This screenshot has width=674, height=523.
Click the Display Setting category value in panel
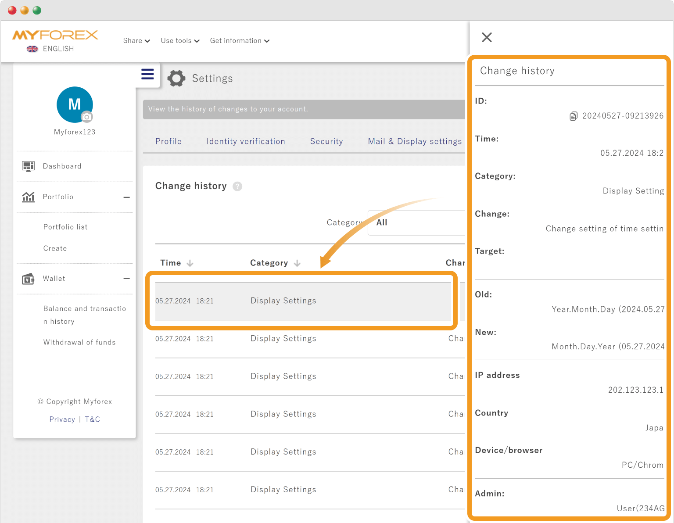[x=633, y=191]
